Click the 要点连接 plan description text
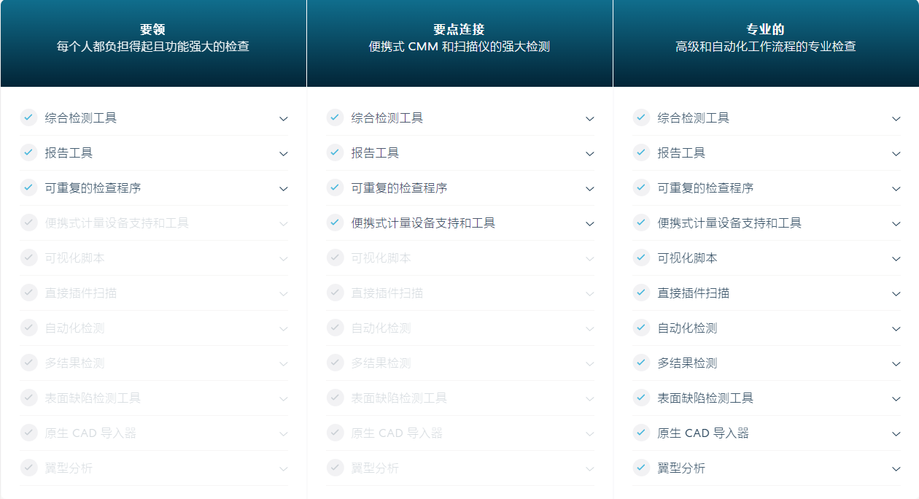Viewport: 919px width, 499px height. (x=459, y=46)
